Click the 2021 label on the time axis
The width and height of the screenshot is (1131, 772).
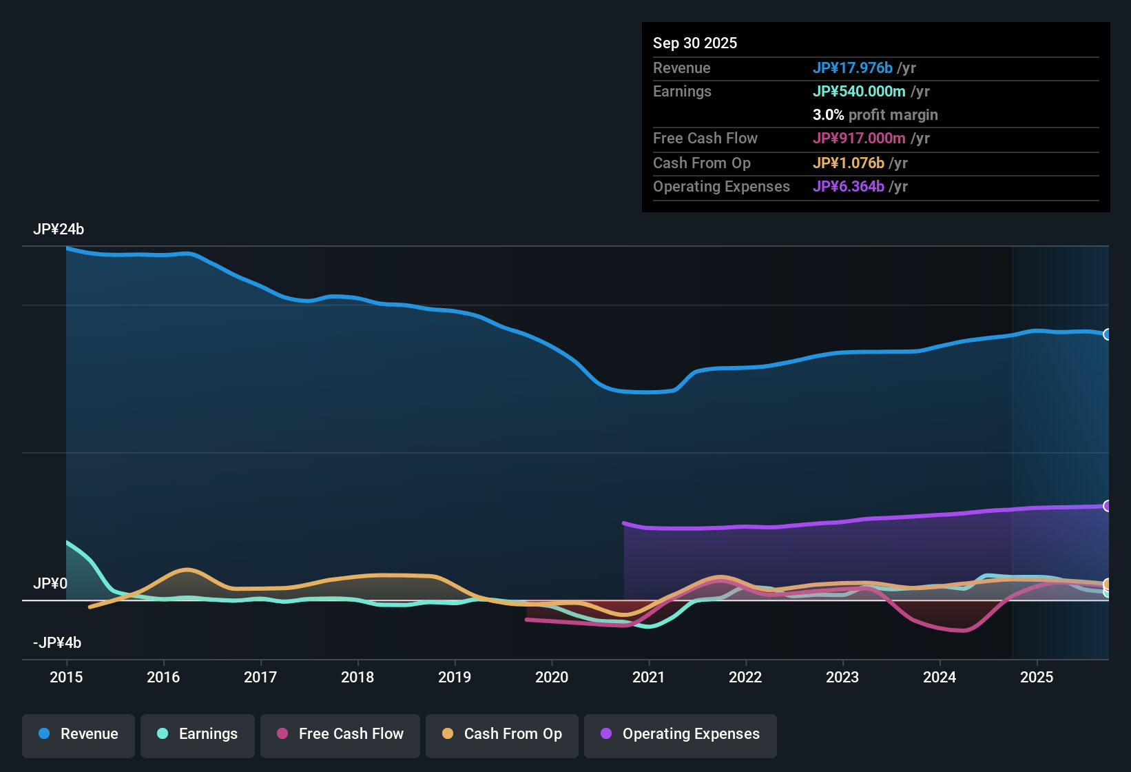point(649,678)
